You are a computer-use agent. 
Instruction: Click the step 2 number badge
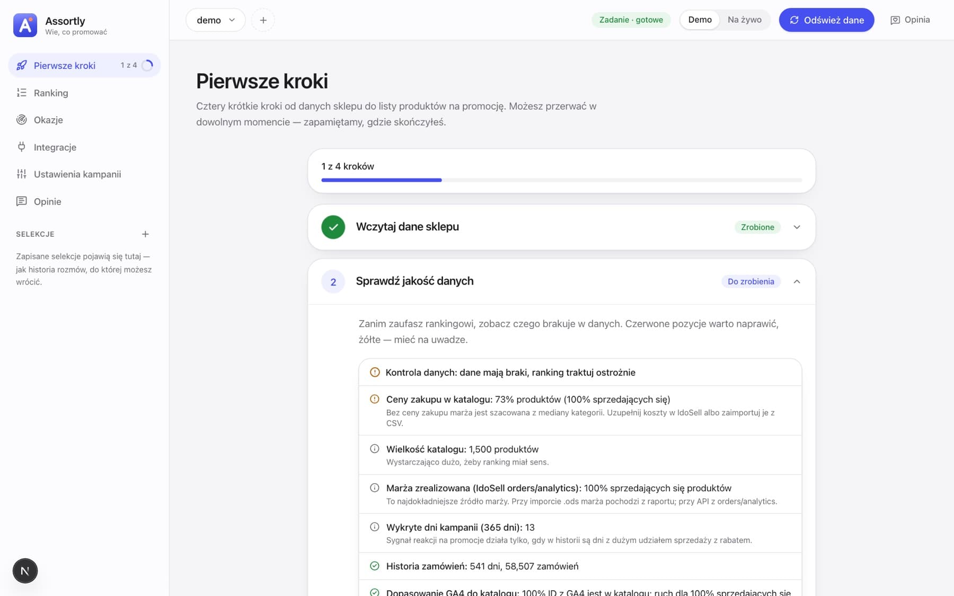click(333, 282)
